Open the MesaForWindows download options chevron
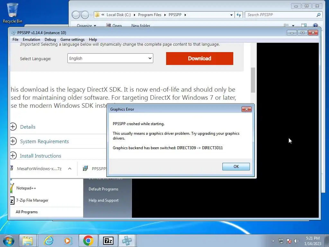This screenshot has height=247, width=329. tap(70, 169)
